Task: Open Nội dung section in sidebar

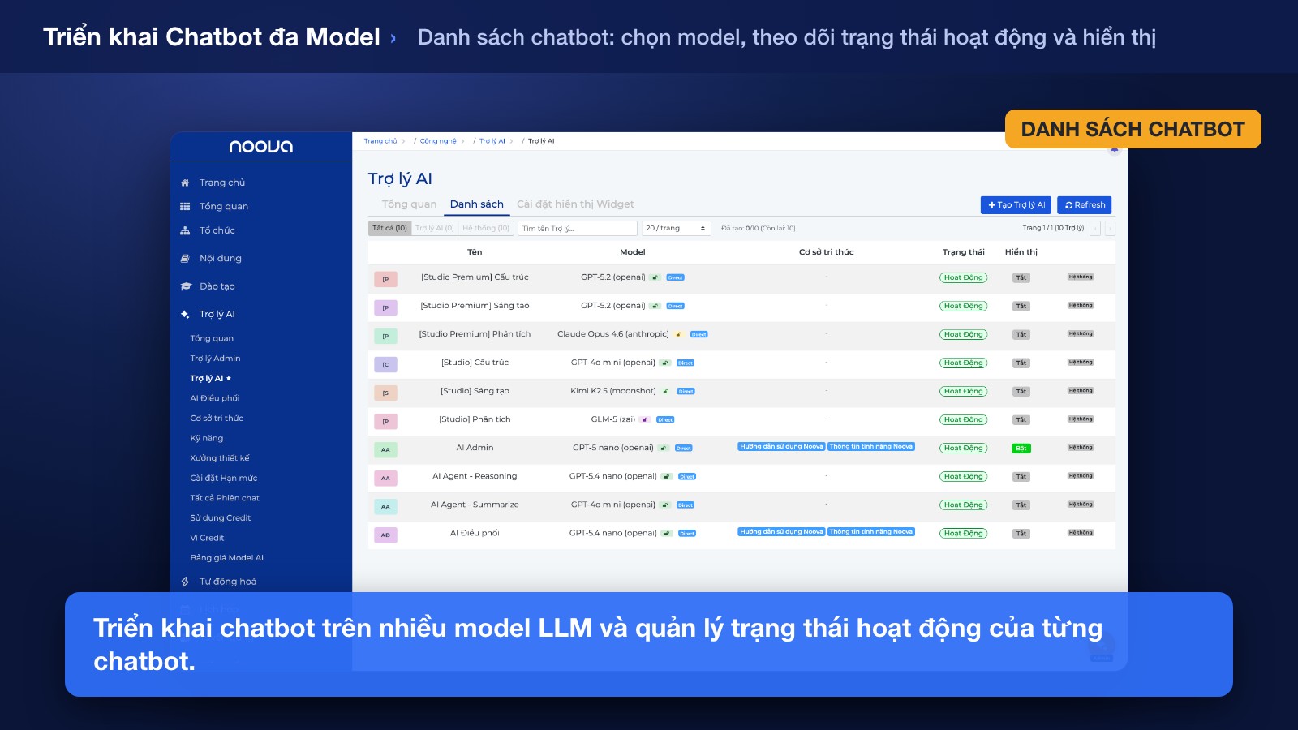Action: [x=220, y=258]
